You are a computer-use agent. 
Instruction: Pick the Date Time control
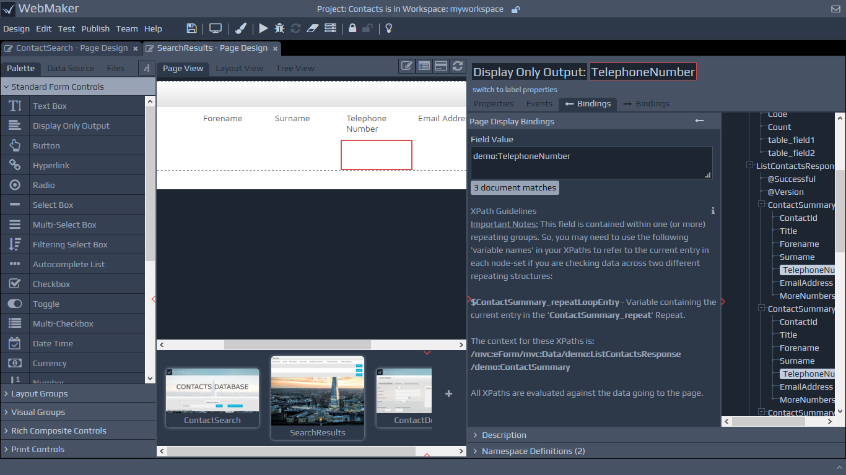pos(72,343)
